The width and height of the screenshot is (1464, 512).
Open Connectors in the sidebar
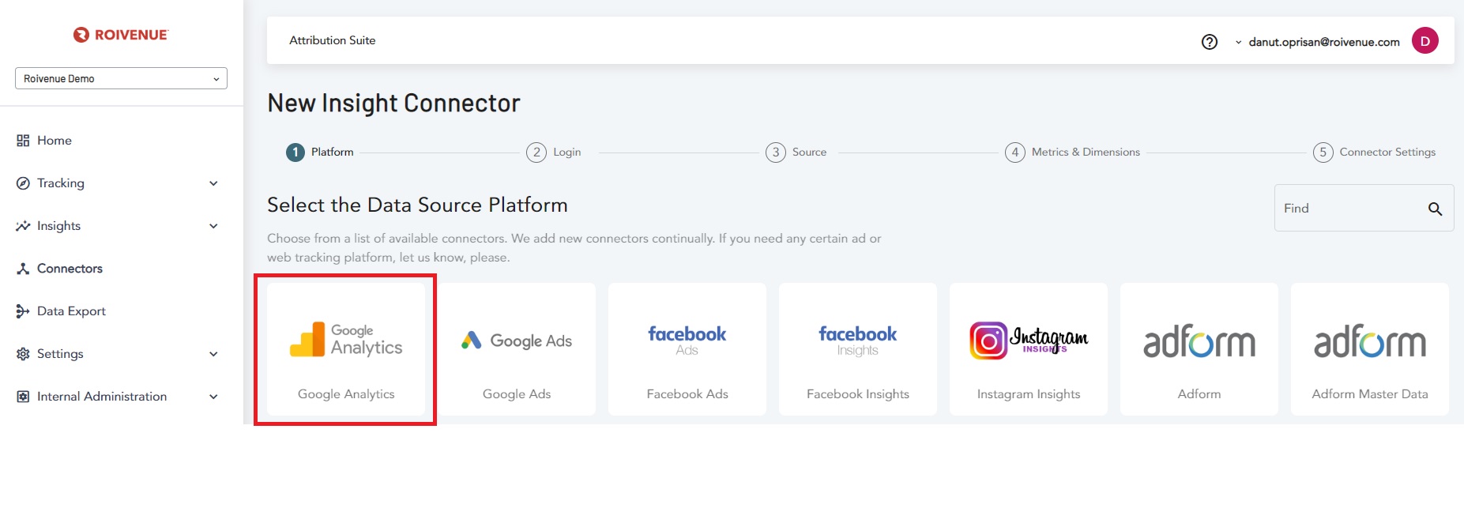click(70, 269)
